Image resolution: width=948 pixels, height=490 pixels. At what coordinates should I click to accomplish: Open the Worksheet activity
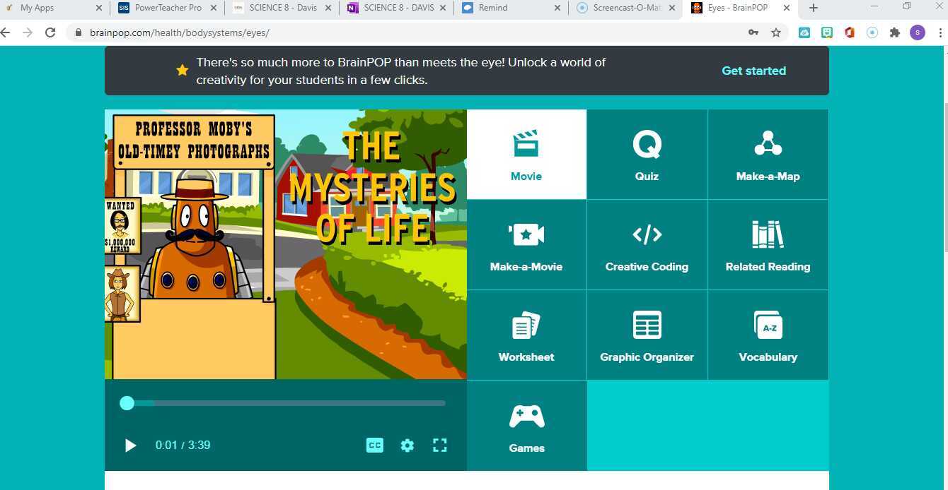[526, 335]
